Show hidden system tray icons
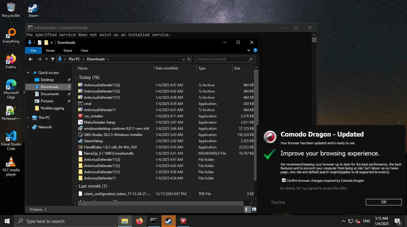This screenshot has height=227, width=407. (x=343, y=221)
